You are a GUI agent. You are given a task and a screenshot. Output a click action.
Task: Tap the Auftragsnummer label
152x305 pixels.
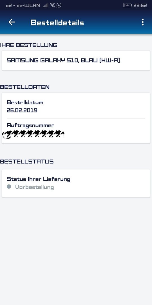point(30,125)
